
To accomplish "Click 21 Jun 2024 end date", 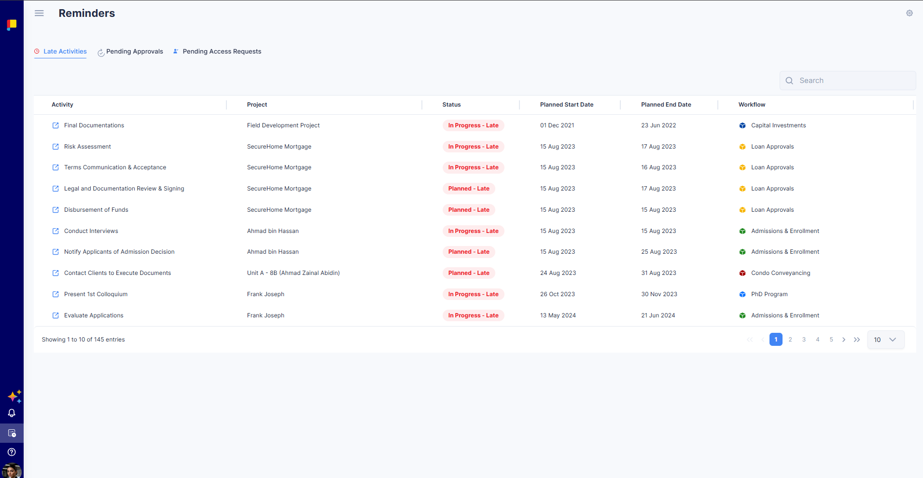I will point(658,315).
